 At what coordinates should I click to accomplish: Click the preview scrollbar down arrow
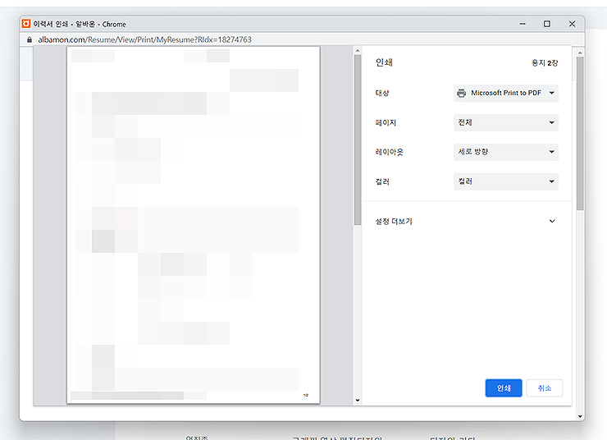point(358,401)
